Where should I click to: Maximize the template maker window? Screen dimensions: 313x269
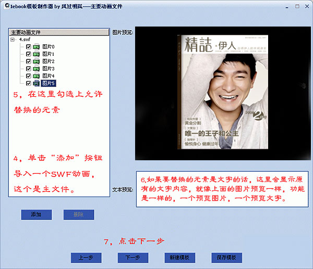pos(297,6)
